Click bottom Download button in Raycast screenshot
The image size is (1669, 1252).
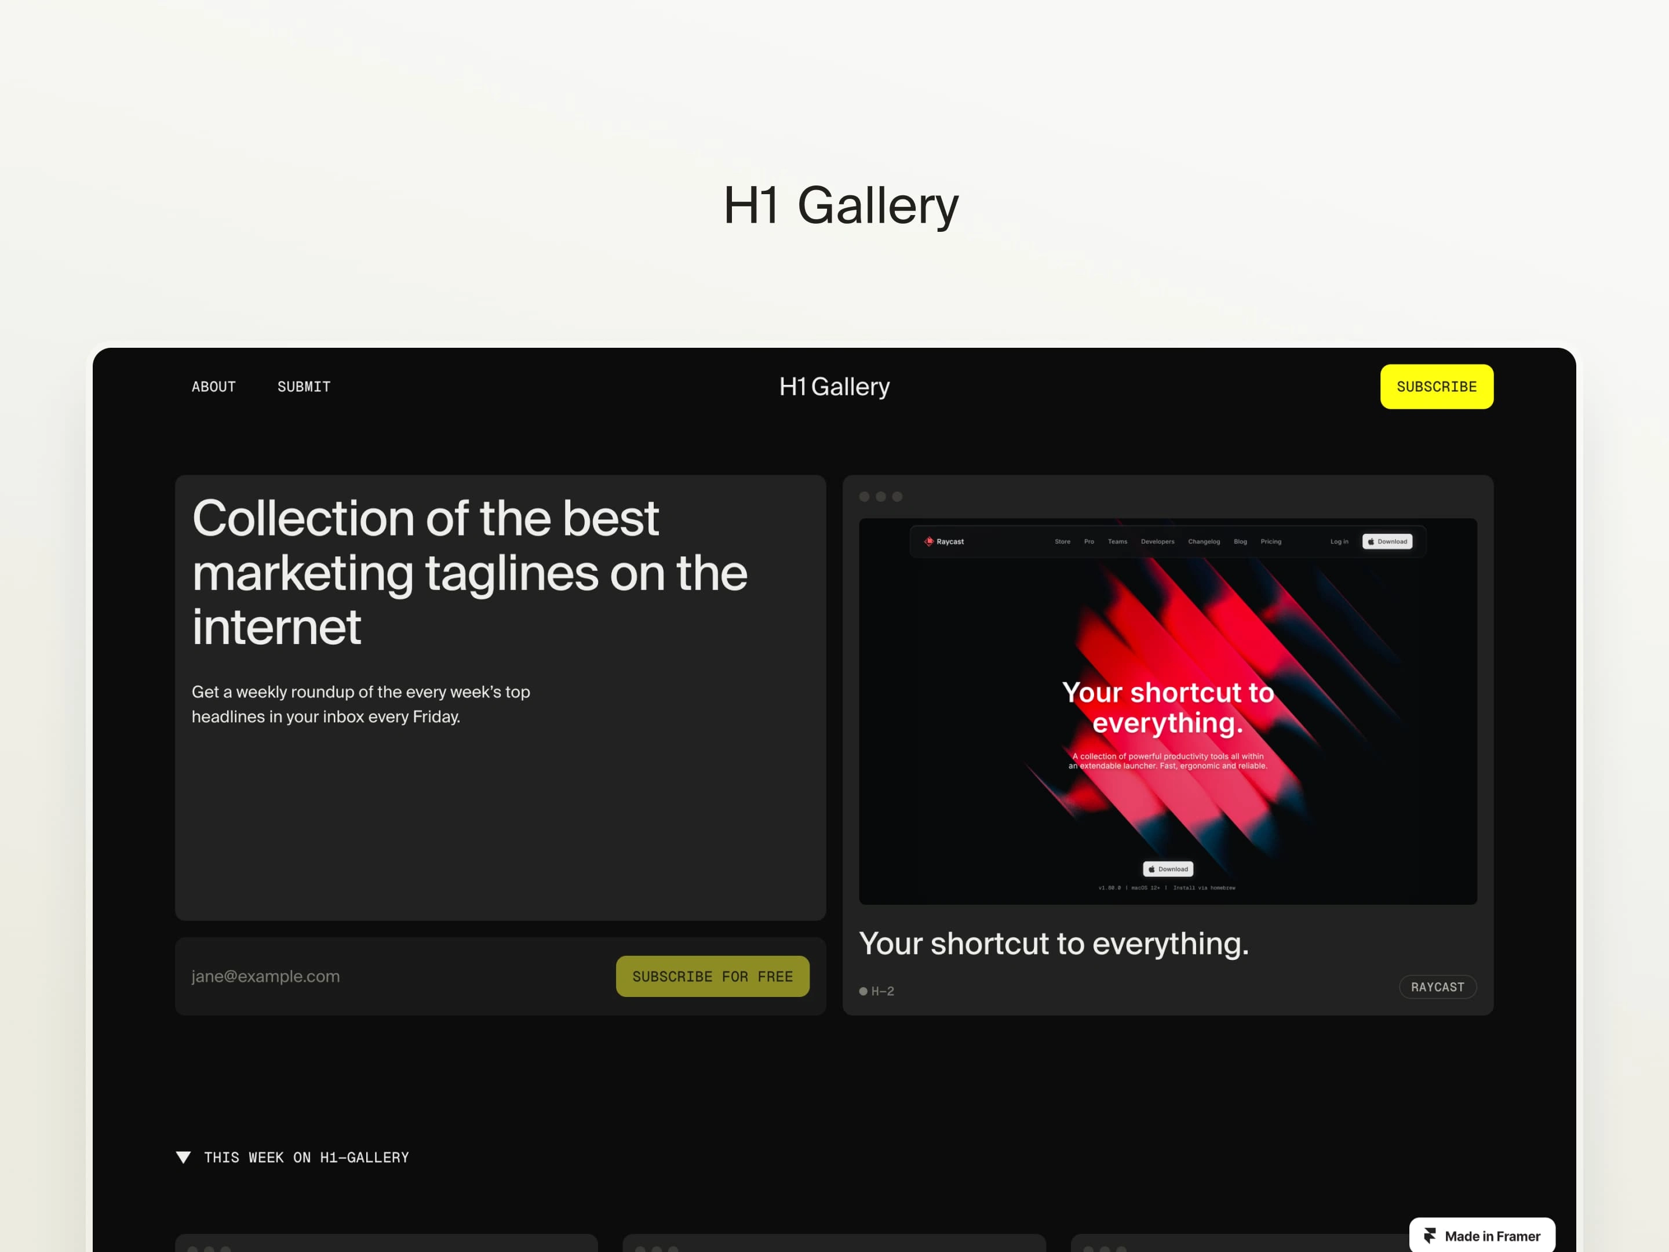1167,869
